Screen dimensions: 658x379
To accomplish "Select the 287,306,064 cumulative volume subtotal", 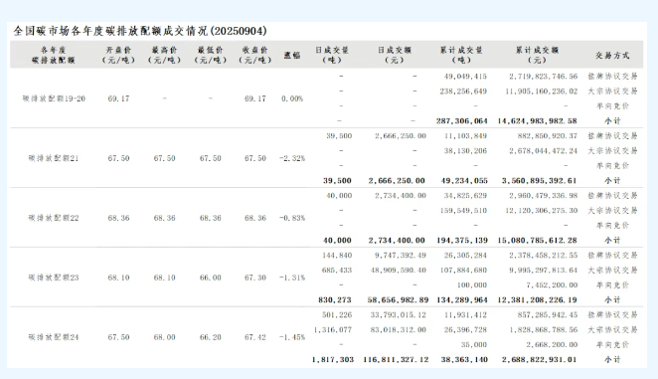I will click(x=462, y=121).
